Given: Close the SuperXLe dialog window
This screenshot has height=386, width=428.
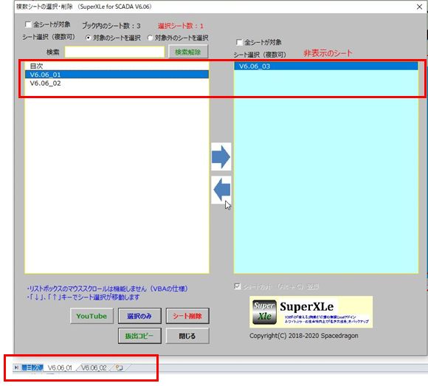Looking at the screenshot, I should coord(420,7).
